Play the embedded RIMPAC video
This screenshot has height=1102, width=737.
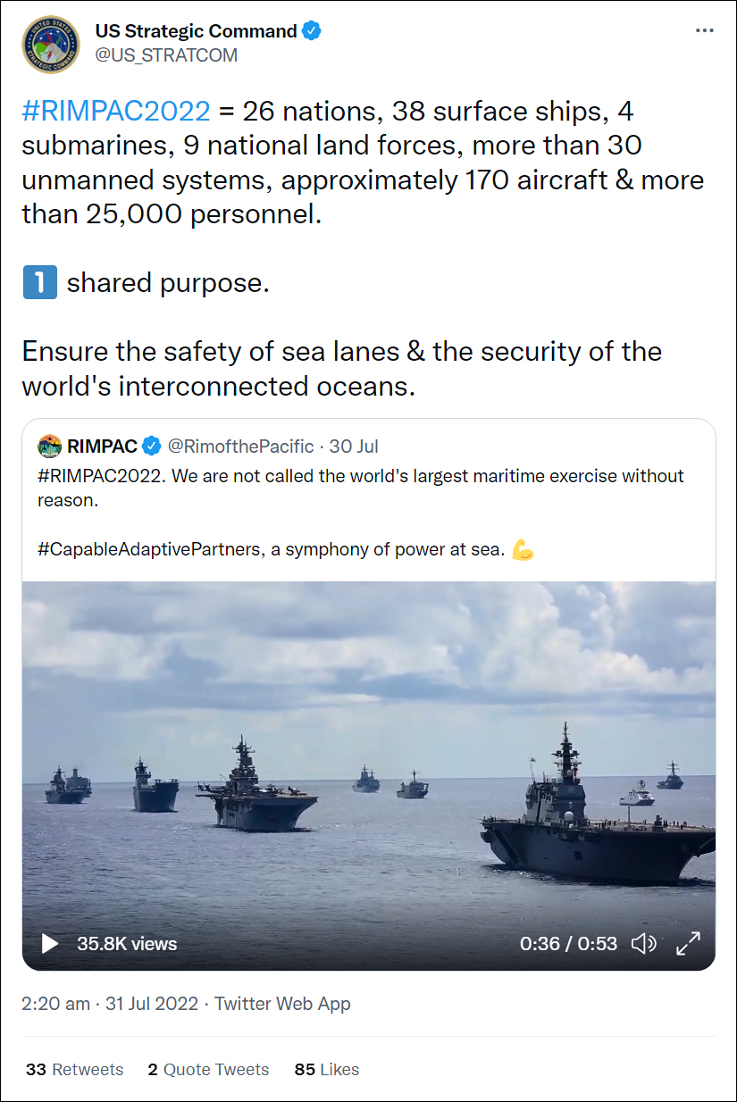pyautogui.click(x=49, y=943)
